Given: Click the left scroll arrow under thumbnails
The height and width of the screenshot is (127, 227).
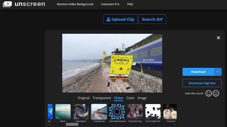Looking at the screenshot, I should point(49,125).
